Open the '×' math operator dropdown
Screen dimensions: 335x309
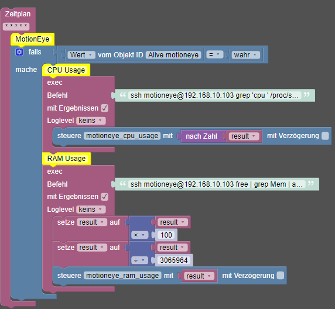coord(139,235)
